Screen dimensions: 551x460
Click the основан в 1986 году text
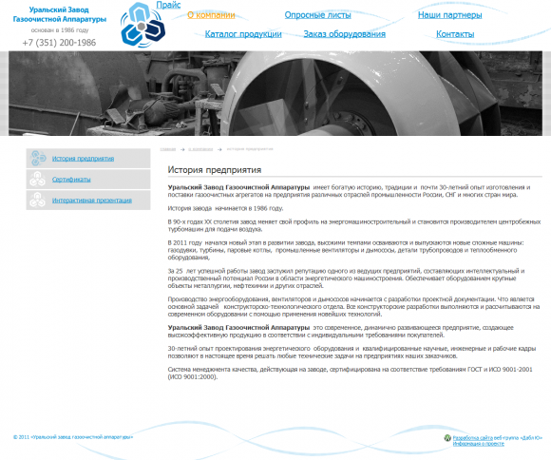60,30
